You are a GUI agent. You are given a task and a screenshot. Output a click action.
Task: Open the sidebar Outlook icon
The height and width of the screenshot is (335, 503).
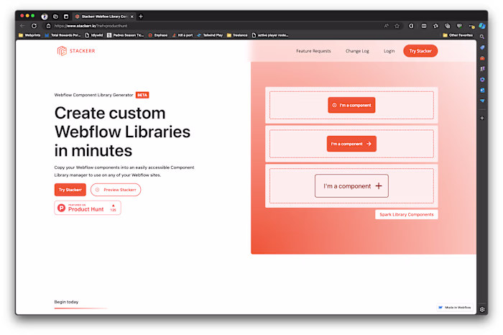pyautogui.click(x=482, y=90)
